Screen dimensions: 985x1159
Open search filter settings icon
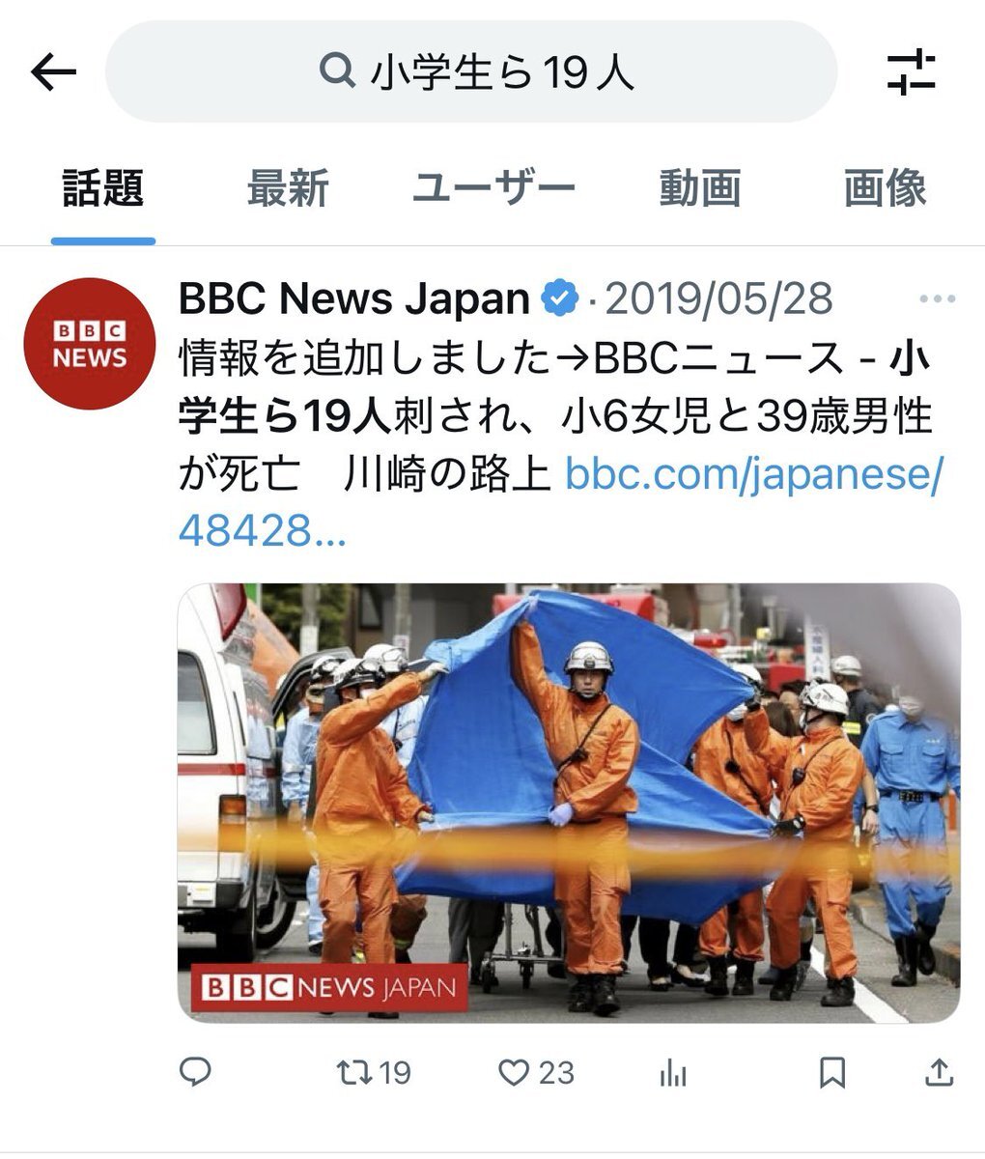[912, 72]
